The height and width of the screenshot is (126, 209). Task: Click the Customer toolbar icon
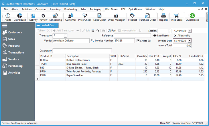pyautogui.click(x=71, y=17)
